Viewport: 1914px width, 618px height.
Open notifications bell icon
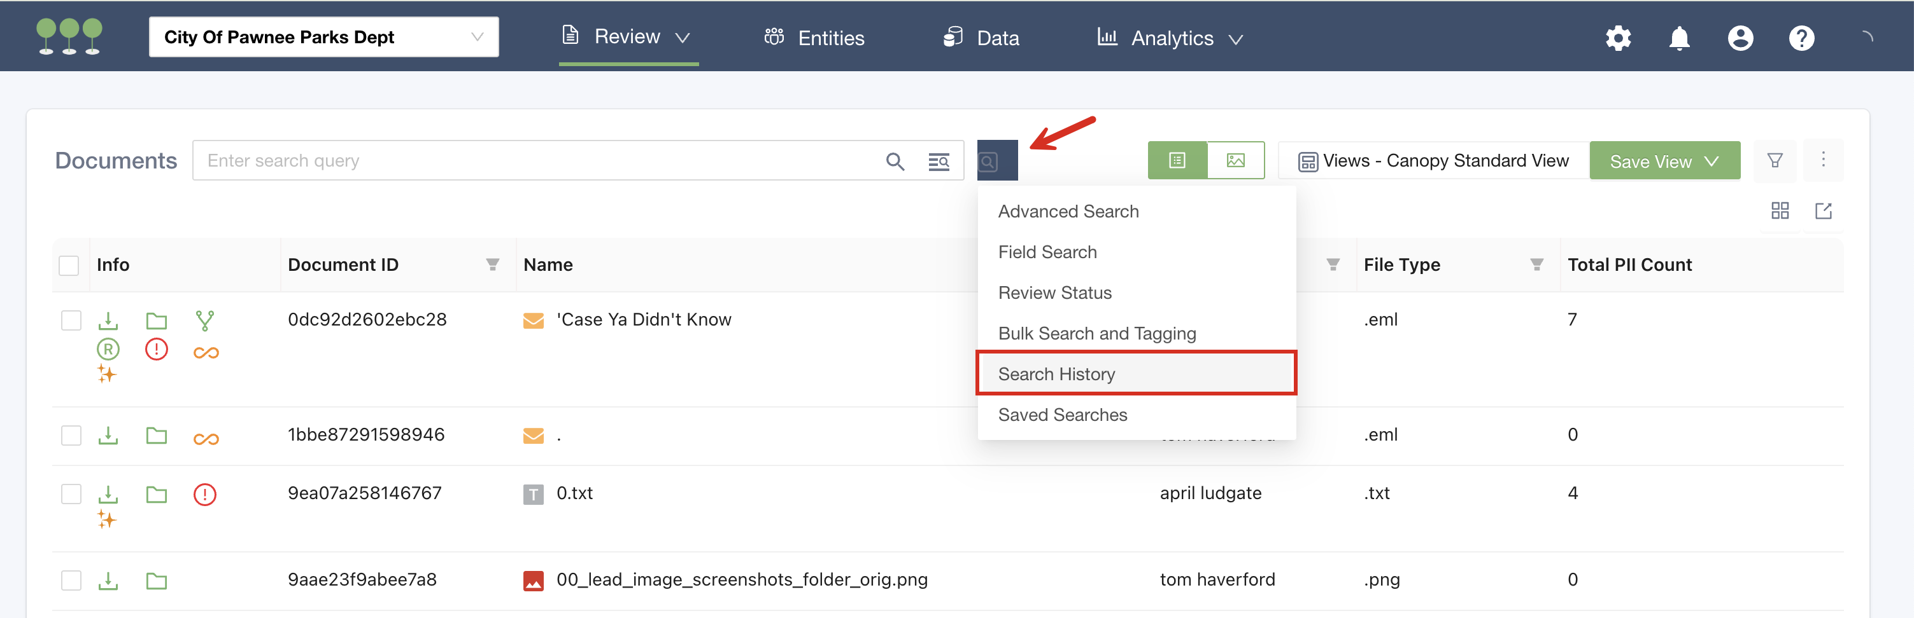pos(1678,38)
